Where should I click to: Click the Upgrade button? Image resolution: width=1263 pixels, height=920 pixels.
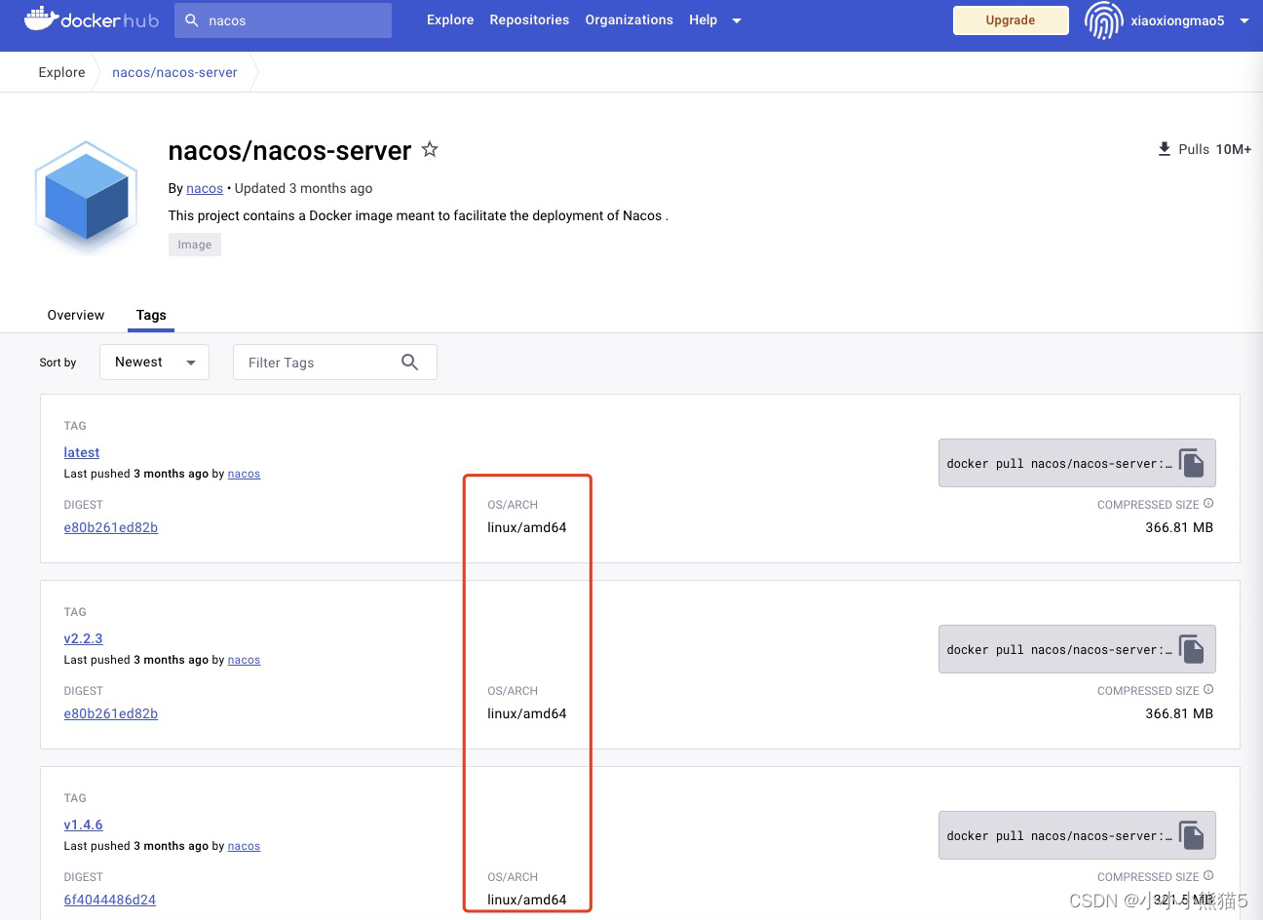click(x=1011, y=19)
